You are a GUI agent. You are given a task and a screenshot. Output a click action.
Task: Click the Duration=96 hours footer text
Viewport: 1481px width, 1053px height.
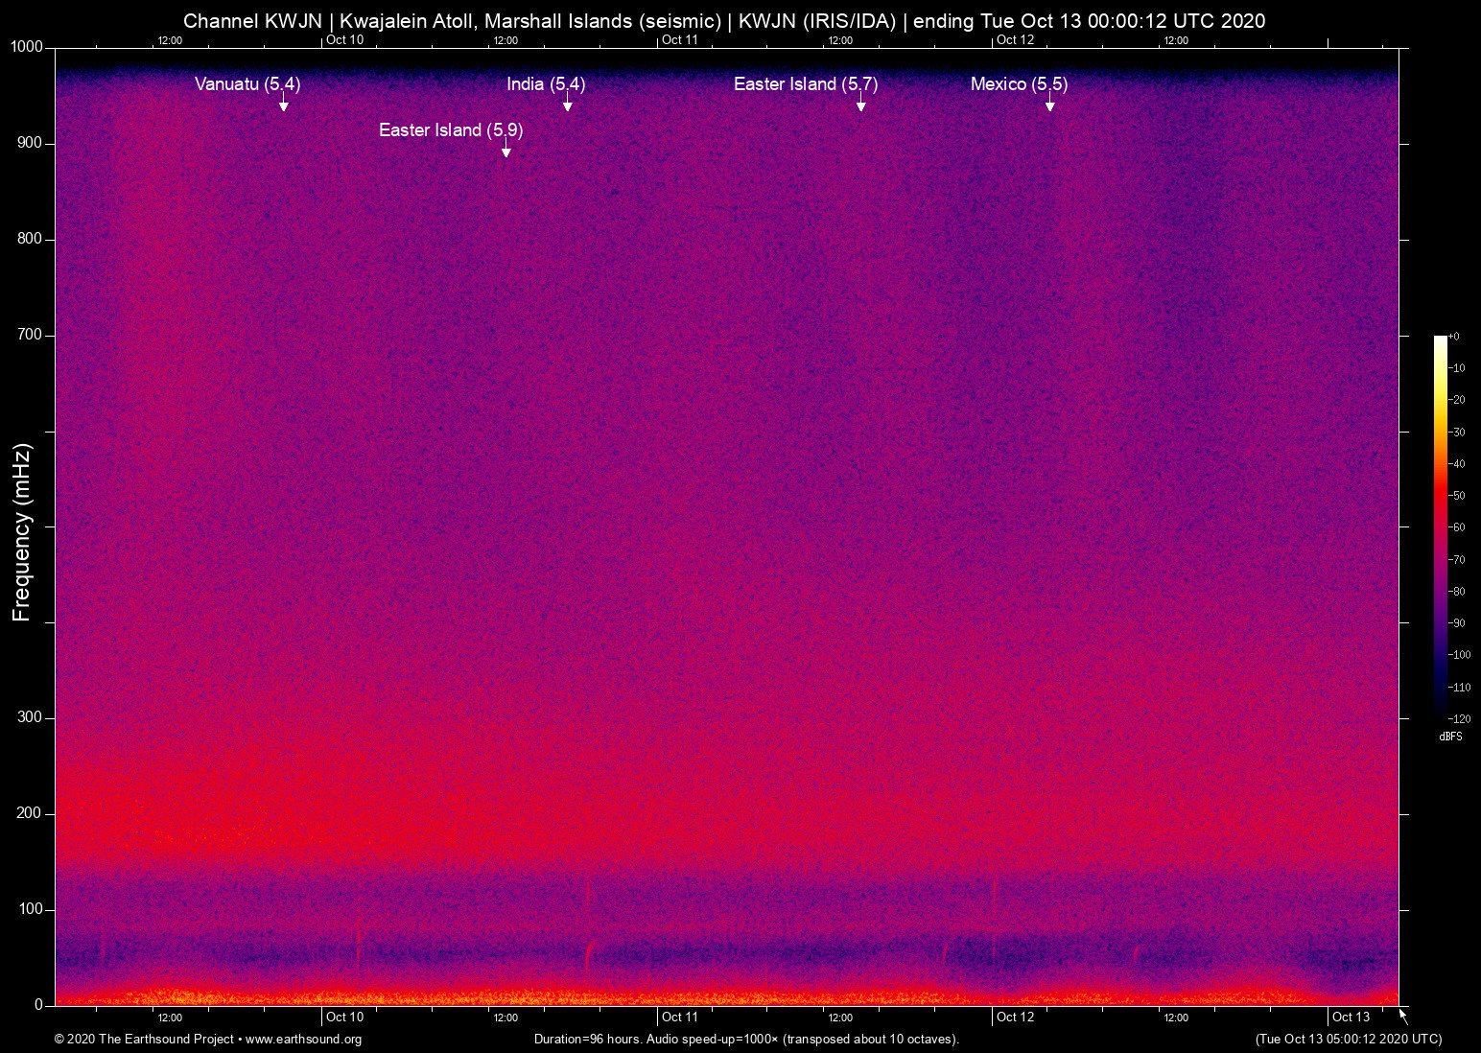click(x=589, y=1039)
